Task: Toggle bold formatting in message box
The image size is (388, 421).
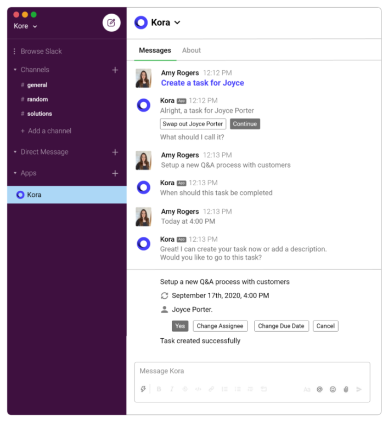Action: pyautogui.click(x=159, y=389)
